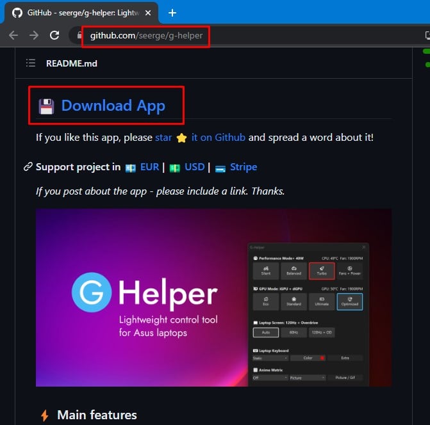Reload the page with the refresh icon

point(54,35)
